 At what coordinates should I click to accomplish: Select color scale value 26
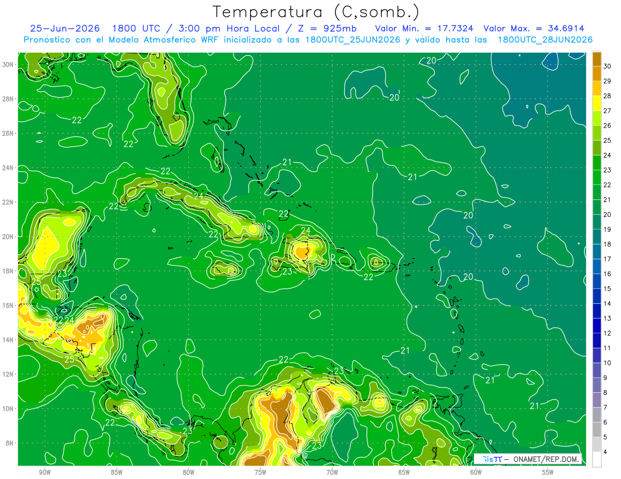[x=608, y=126]
